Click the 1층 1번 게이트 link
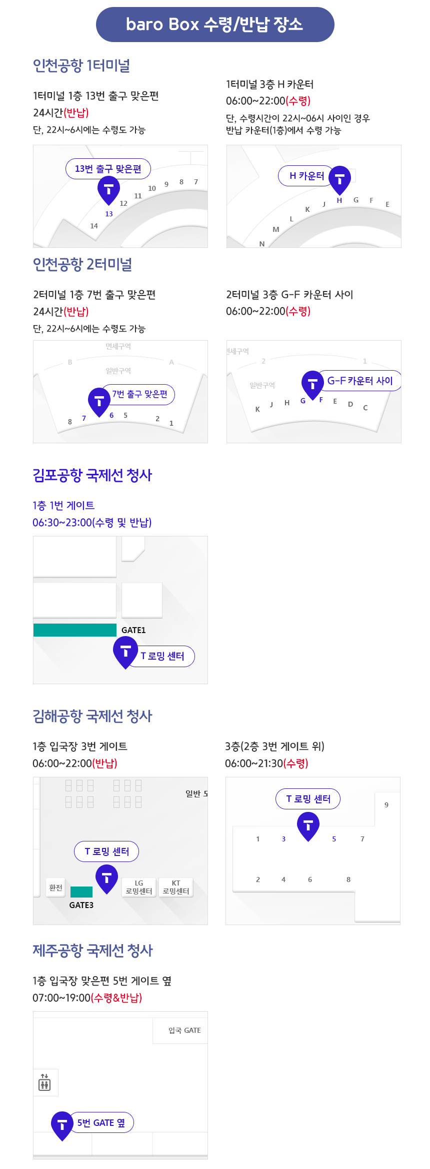This screenshot has height=1169, width=430. point(63,505)
